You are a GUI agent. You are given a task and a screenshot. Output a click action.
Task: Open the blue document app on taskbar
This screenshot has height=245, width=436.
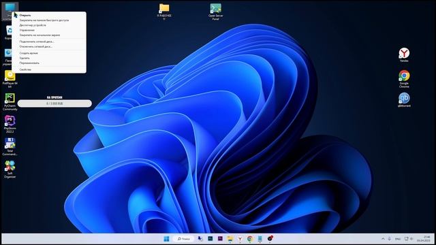(x=260, y=239)
